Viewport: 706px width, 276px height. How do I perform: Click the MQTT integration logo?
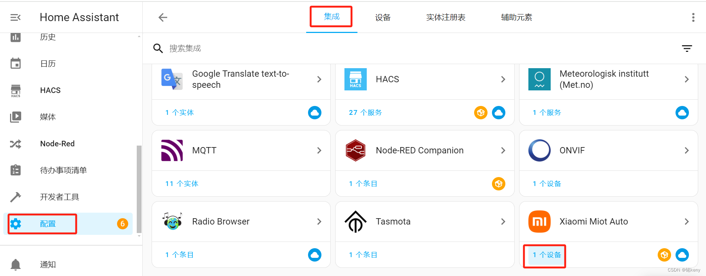[172, 150]
